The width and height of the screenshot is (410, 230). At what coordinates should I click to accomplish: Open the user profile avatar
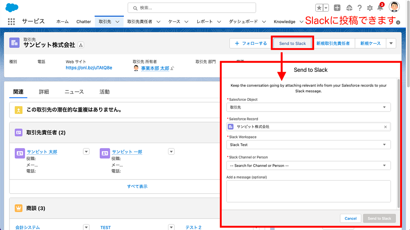pyautogui.click(x=394, y=7)
